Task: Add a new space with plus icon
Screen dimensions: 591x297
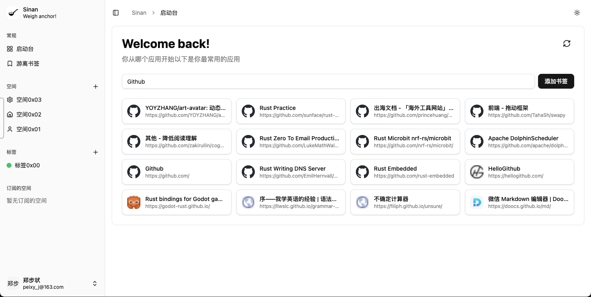Action: (x=96, y=87)
